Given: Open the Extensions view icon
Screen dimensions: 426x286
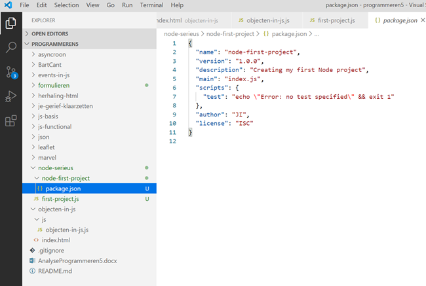Looking at the screenshot, I should [11, 121].
